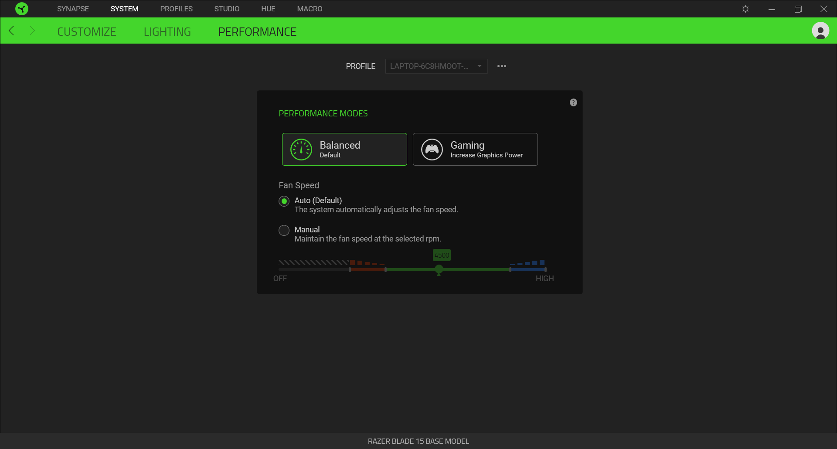Click the blue high-speed slider segment

tap(528, 270)
